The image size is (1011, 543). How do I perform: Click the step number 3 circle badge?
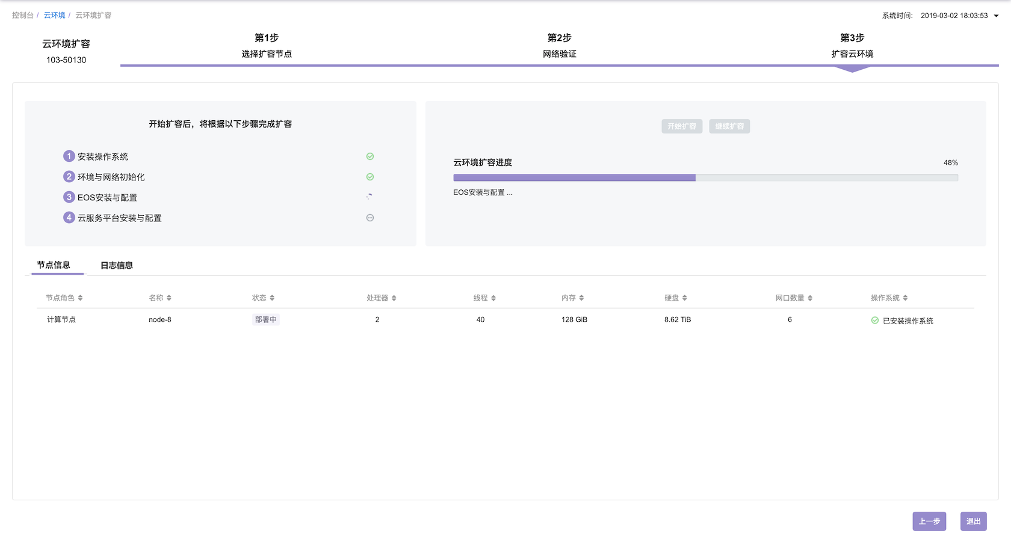click(x=69, y=197)
